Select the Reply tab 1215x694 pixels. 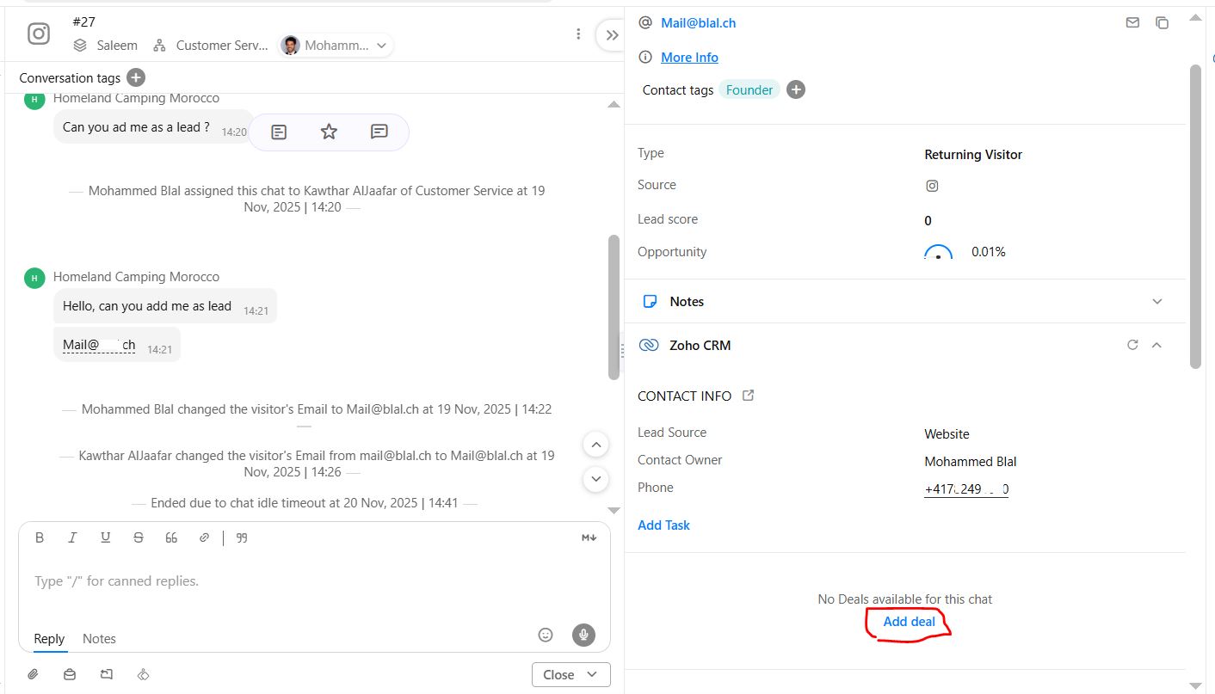point(49,638)
